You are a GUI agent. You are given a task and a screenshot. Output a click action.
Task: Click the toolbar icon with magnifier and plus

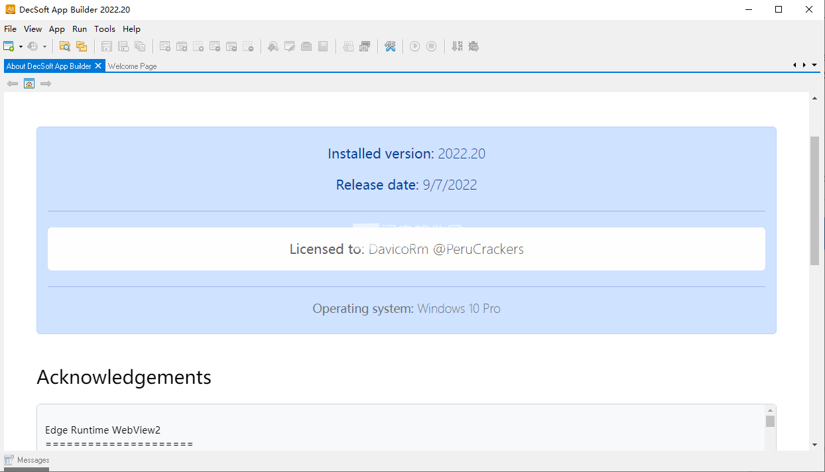(x=273, y=46)
